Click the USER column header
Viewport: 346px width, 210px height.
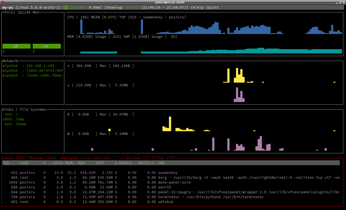24,163
